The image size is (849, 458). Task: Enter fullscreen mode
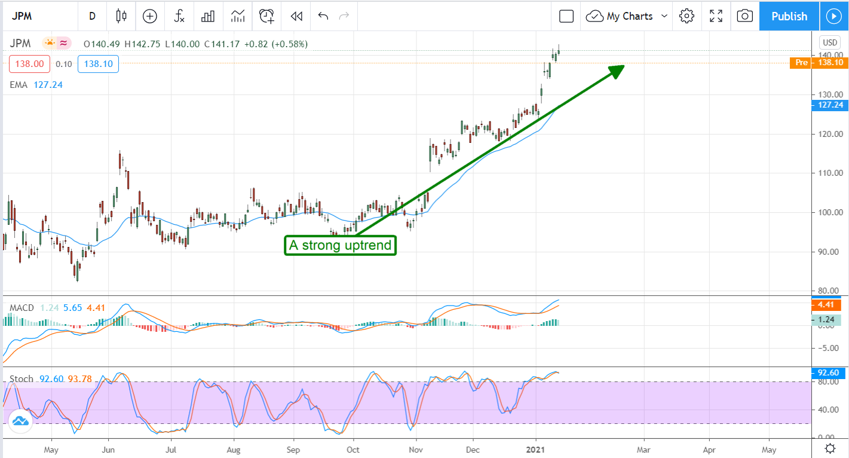point(716,16)
